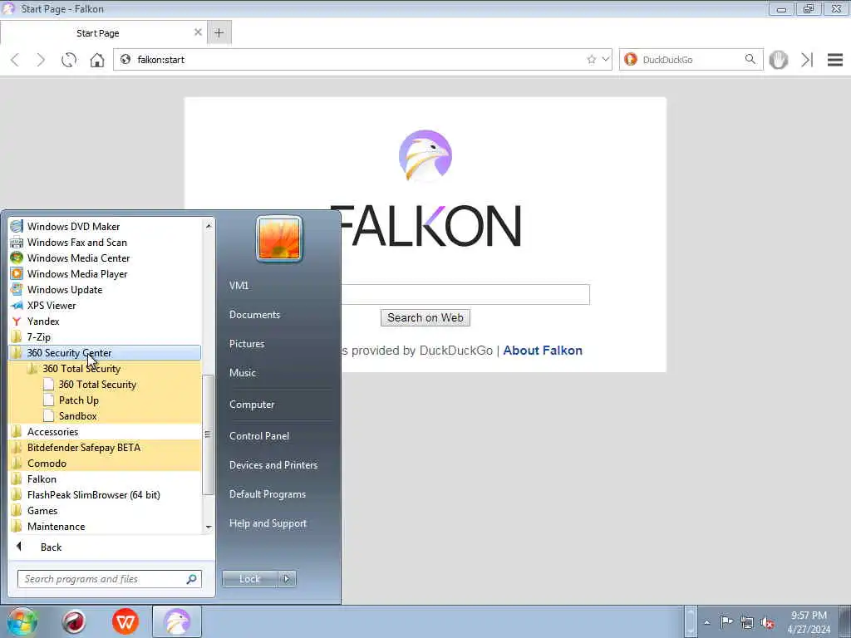
Task: Open Falkon's main hamburger menu
Action: point(835,60)
